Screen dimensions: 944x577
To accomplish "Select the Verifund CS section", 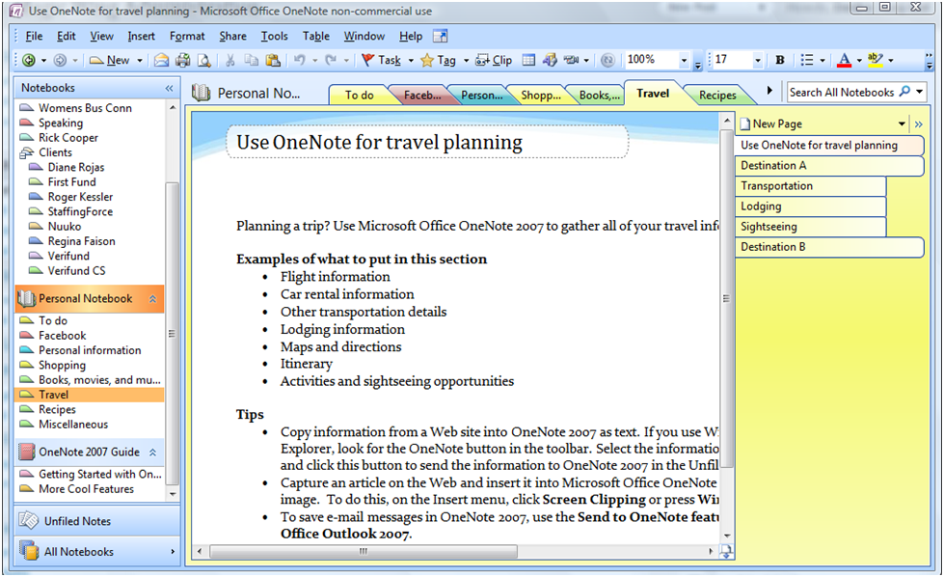I will tap(76, 271).
